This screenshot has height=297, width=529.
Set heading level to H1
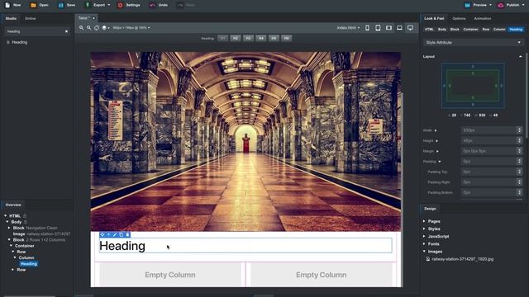point(222,38)
